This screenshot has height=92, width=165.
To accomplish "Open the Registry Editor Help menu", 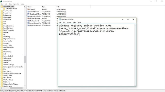I will [22, 4].
